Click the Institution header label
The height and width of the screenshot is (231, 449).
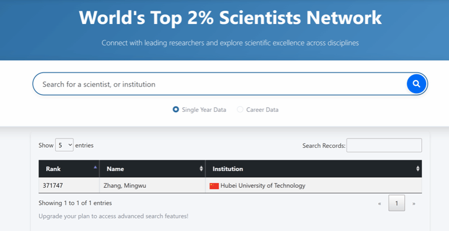tap(228, 169)
